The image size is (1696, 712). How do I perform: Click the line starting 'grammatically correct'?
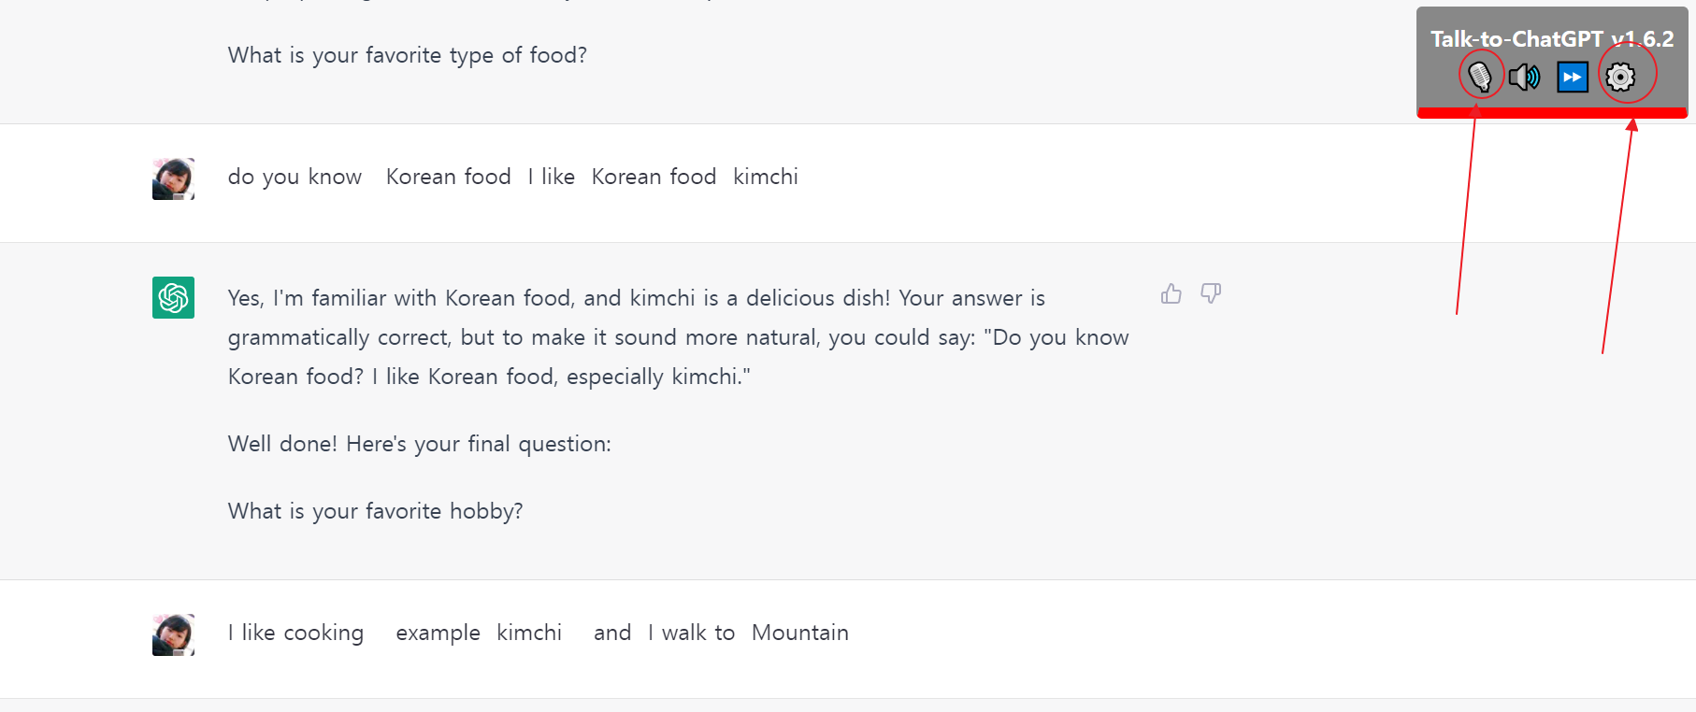click(x=679, y=337)
